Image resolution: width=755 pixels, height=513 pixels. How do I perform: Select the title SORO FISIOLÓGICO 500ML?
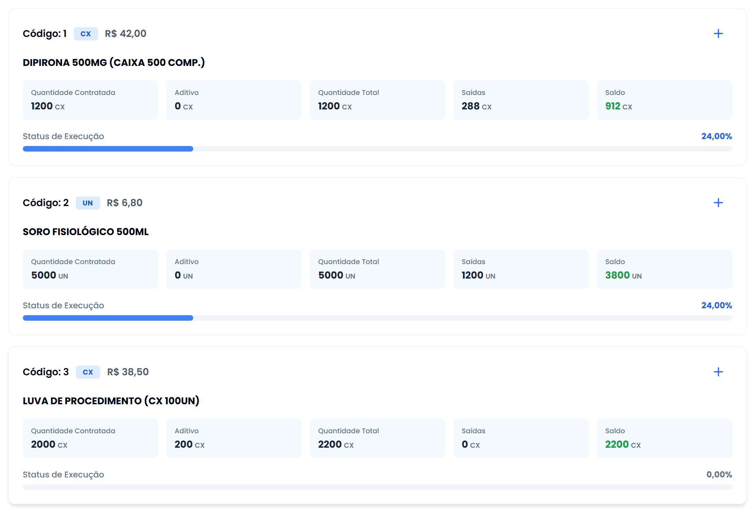(x=86, y=232)
